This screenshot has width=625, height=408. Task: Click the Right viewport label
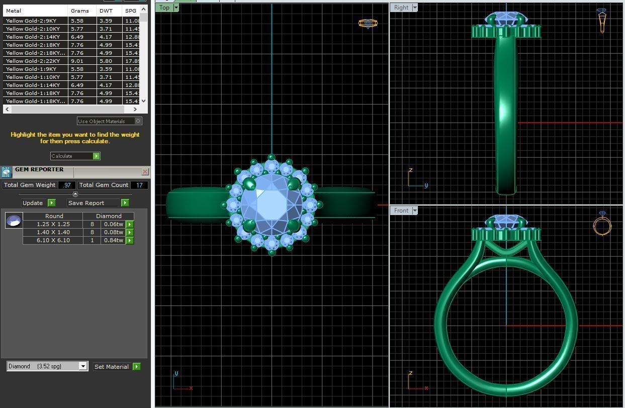401,8
